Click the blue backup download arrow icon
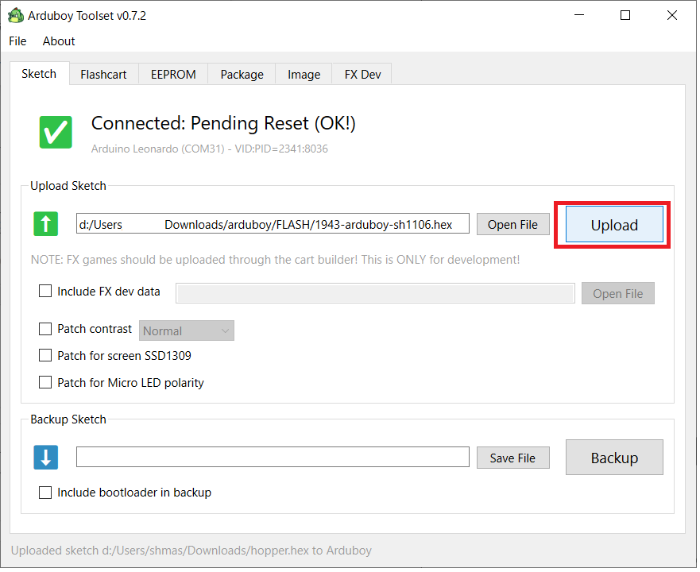The height and width of the screenshot is (572, 700). pyautogui.click(x=45, y=458)
